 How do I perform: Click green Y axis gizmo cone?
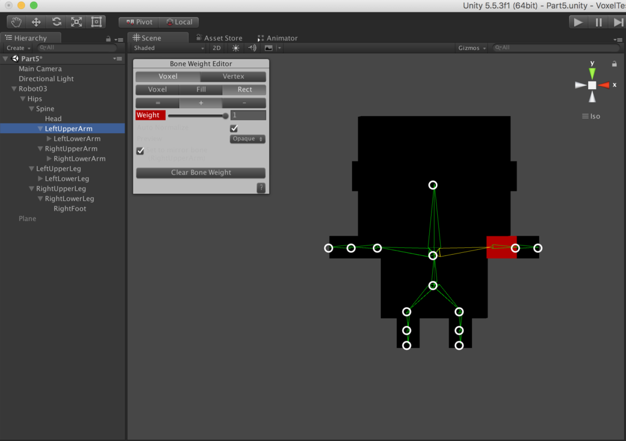pyautogui.click(x=592, y=74)
